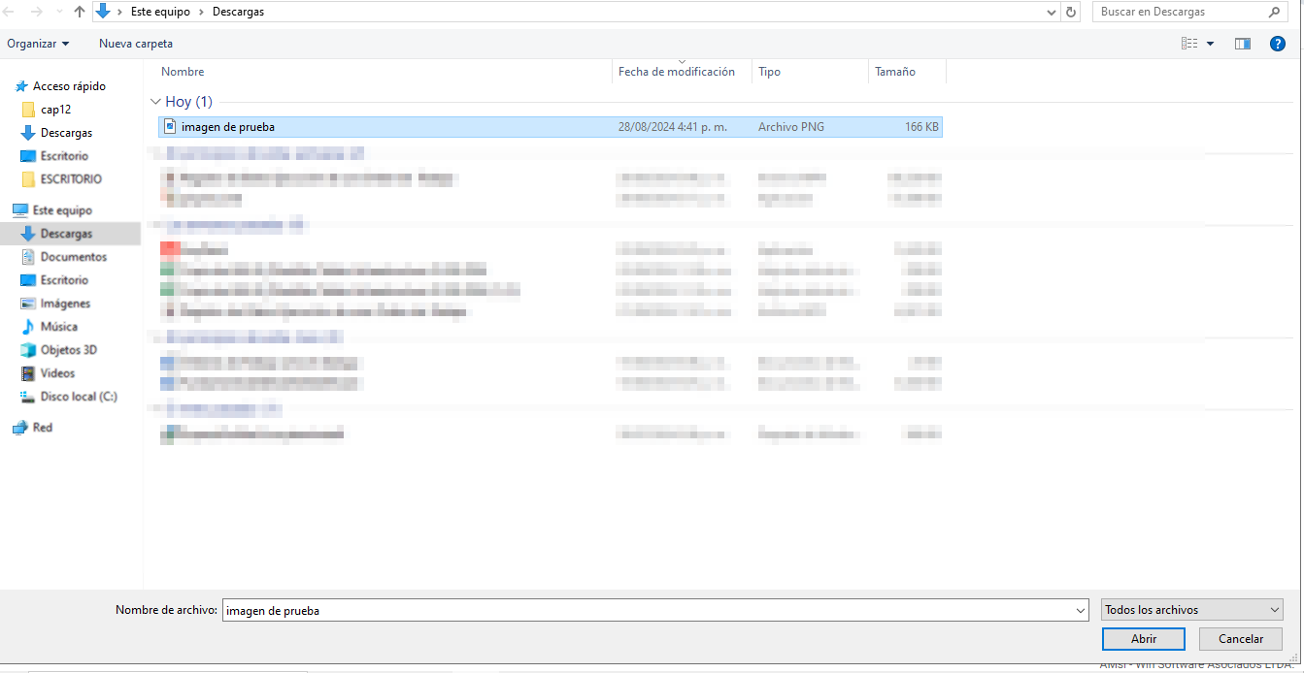Image resolution: width=1304 pixels, height=673 pixels.
Task: Open the Organizar menu
Action: tap(38, 44)
